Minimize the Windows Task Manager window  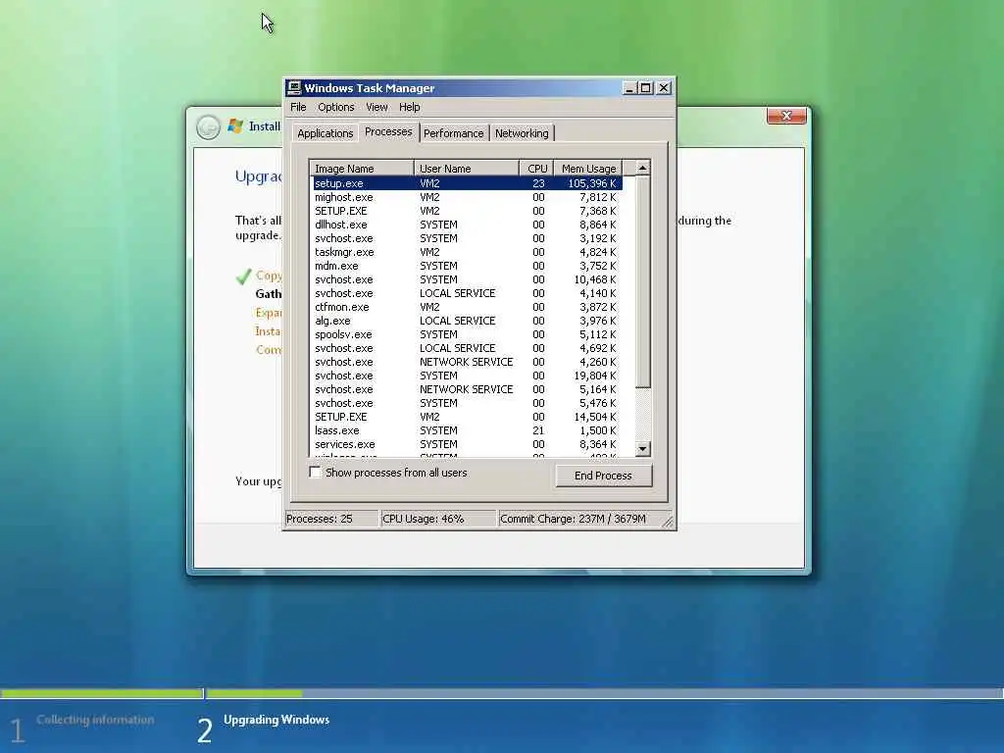629,87
